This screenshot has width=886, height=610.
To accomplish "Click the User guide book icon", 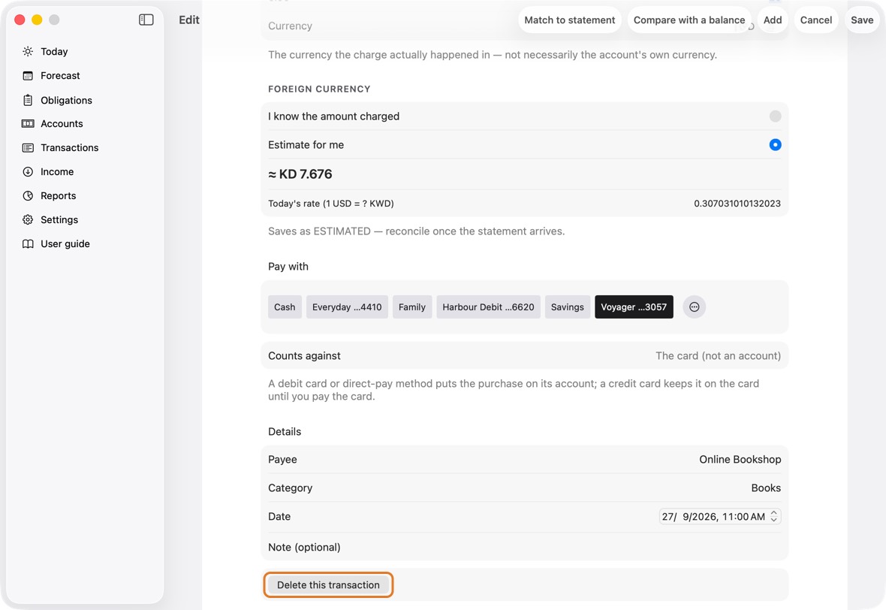I will tap(28, 243).
